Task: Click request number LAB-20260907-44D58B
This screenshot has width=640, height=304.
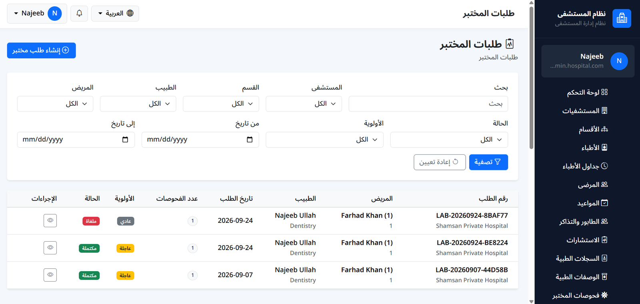Action: coord(472,270)
